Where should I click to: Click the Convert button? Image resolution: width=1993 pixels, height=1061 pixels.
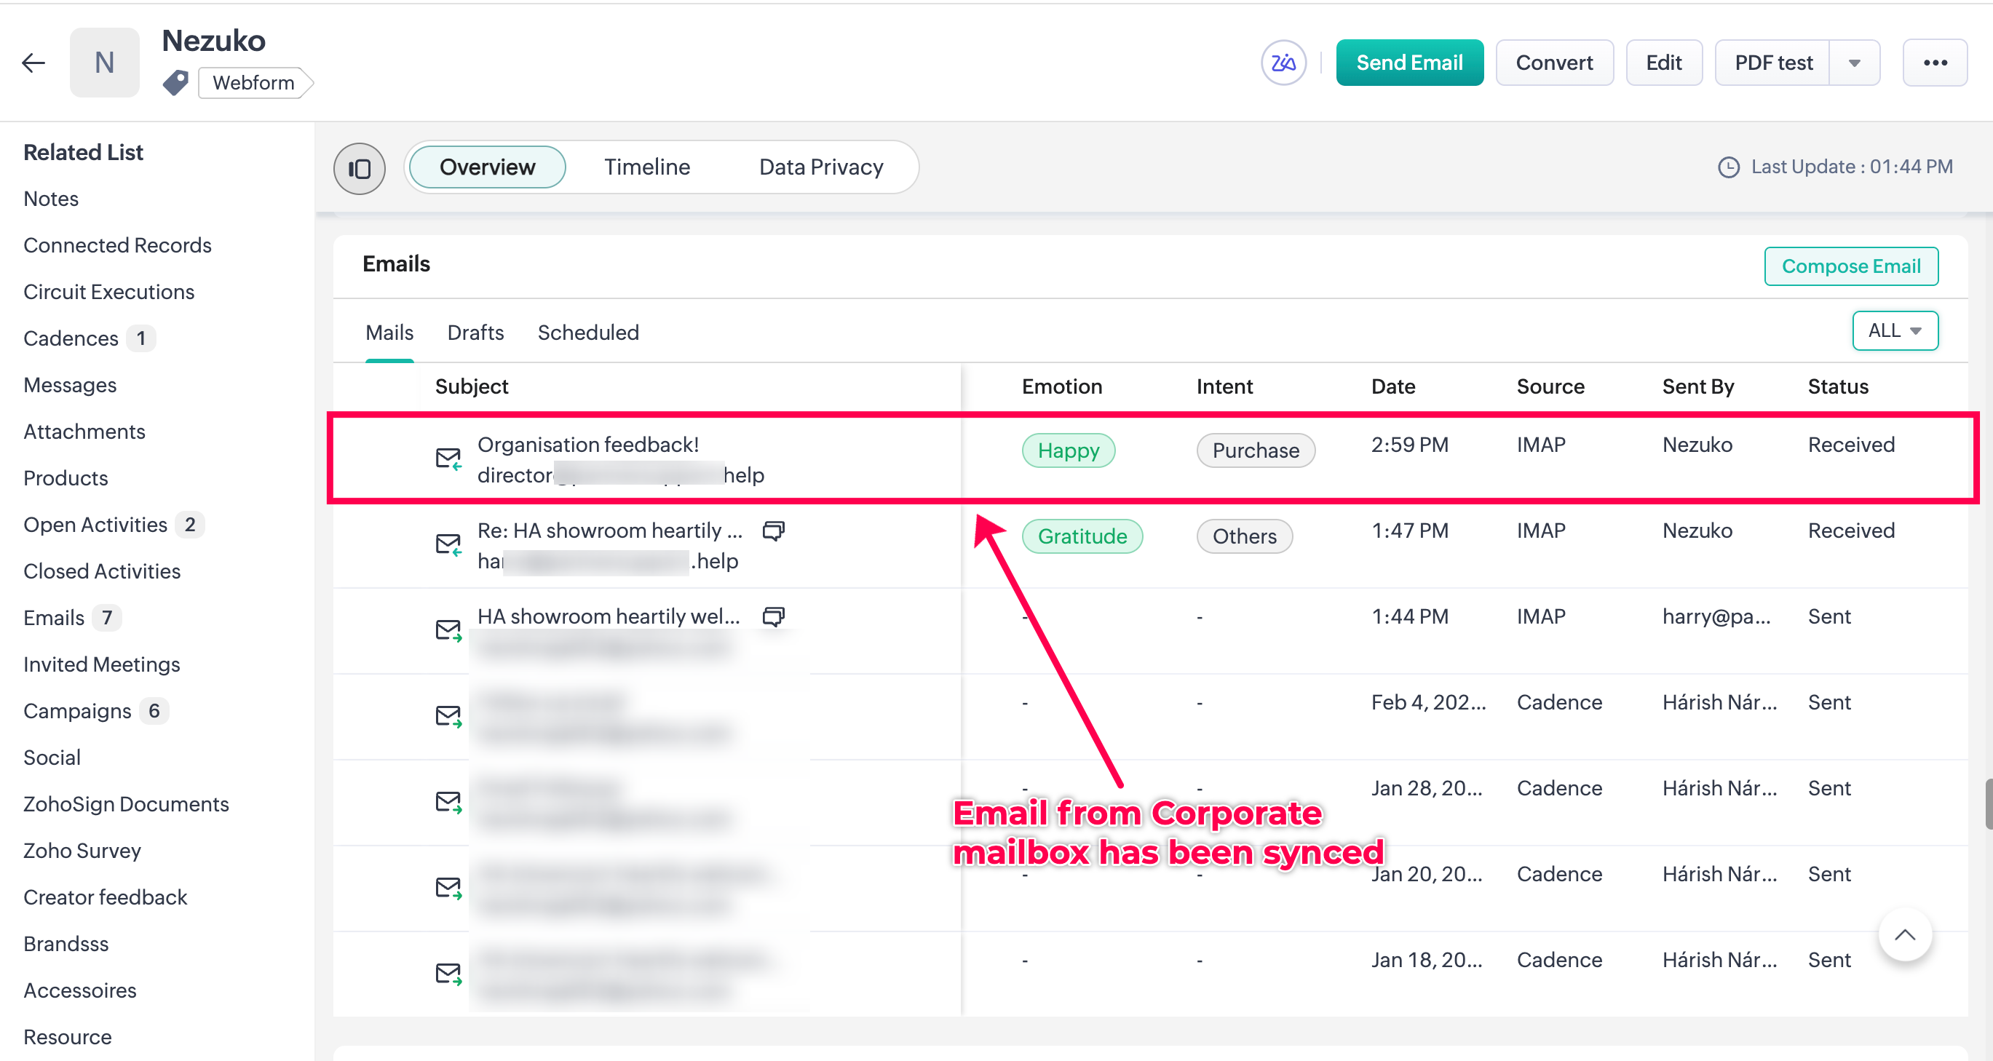[1553, 63]
